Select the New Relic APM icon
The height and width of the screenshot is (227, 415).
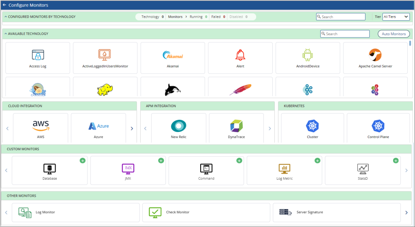[178, 126]
